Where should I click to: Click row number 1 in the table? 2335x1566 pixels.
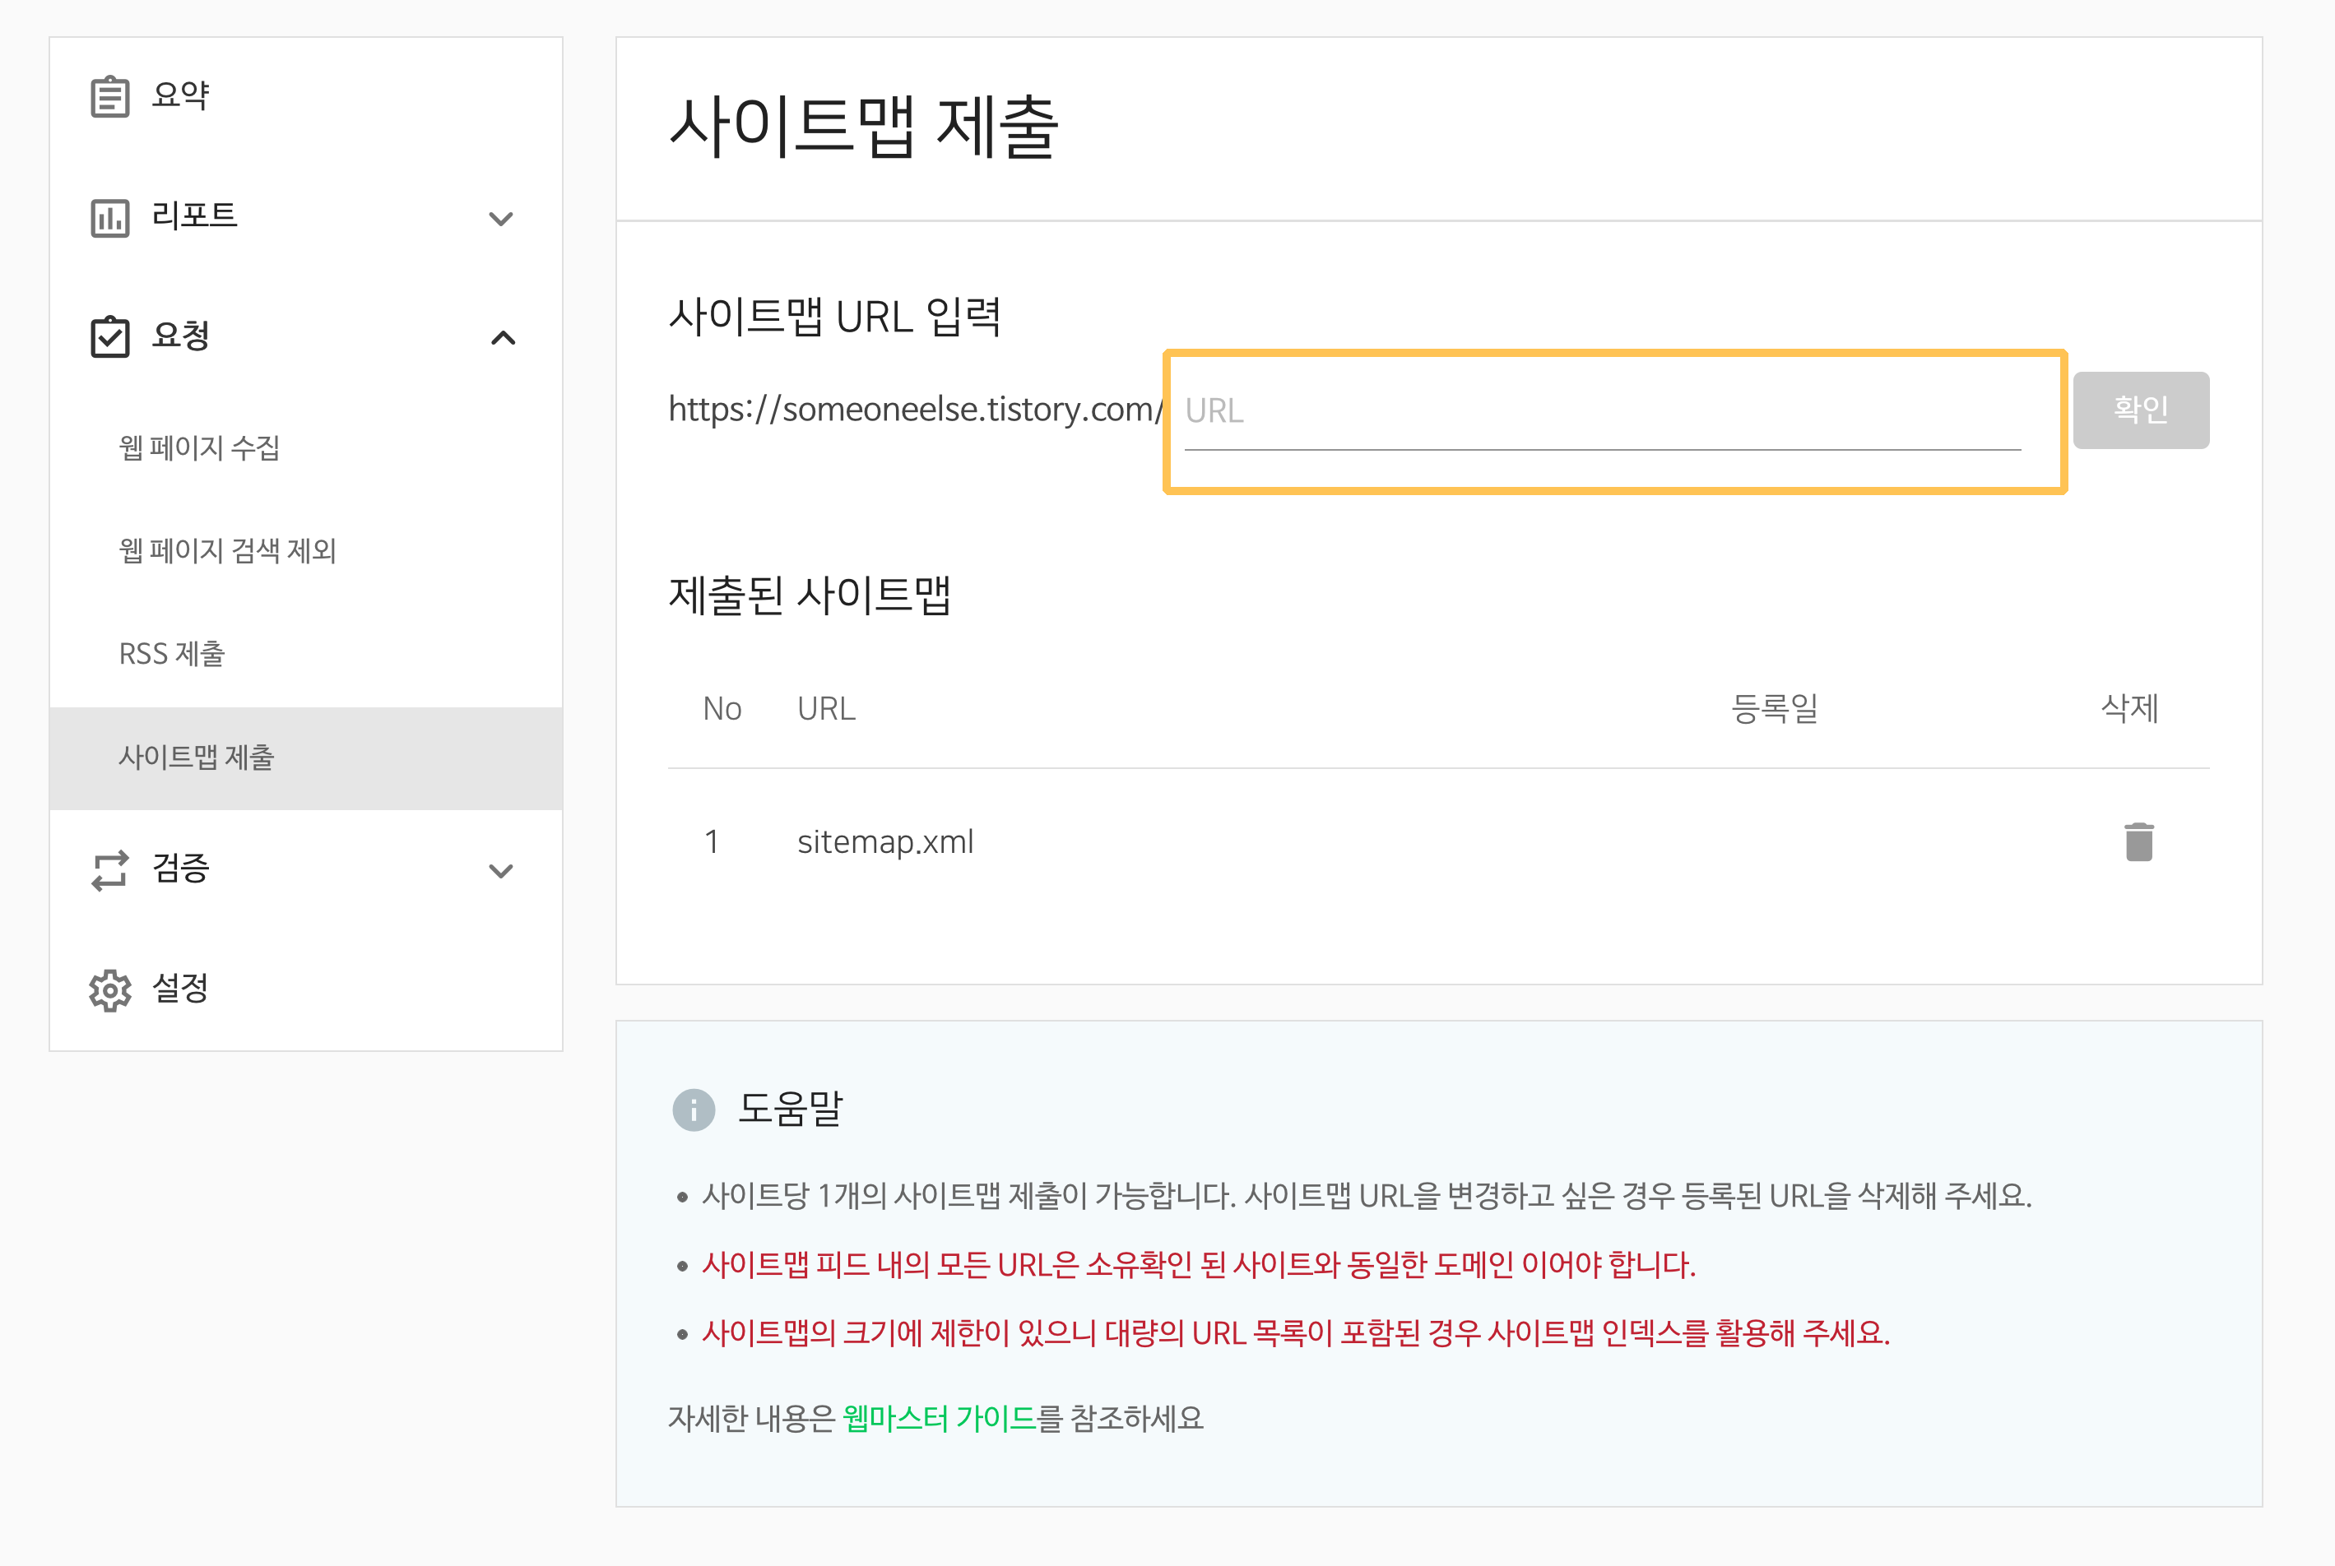point(712,842)
